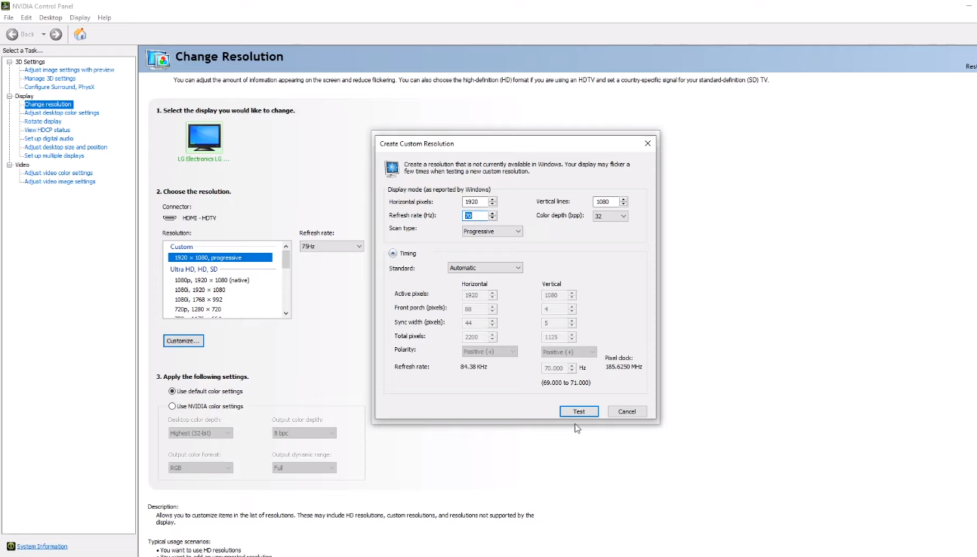
Task: Open Output dynamic range Full dropdown
Action: click(x=304, y=468)
